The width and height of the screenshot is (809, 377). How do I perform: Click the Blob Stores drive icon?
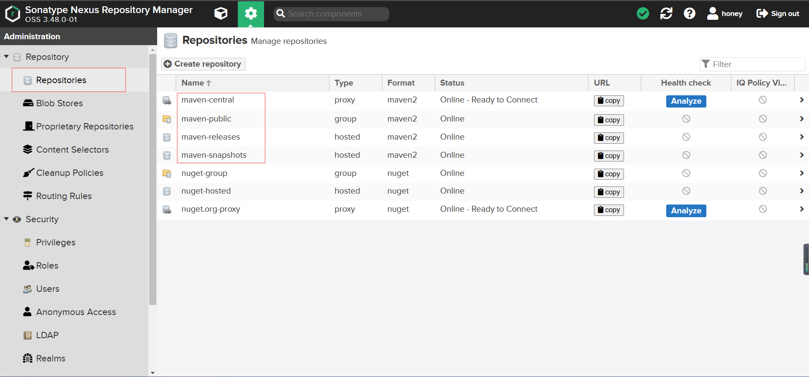pos(28,103)
